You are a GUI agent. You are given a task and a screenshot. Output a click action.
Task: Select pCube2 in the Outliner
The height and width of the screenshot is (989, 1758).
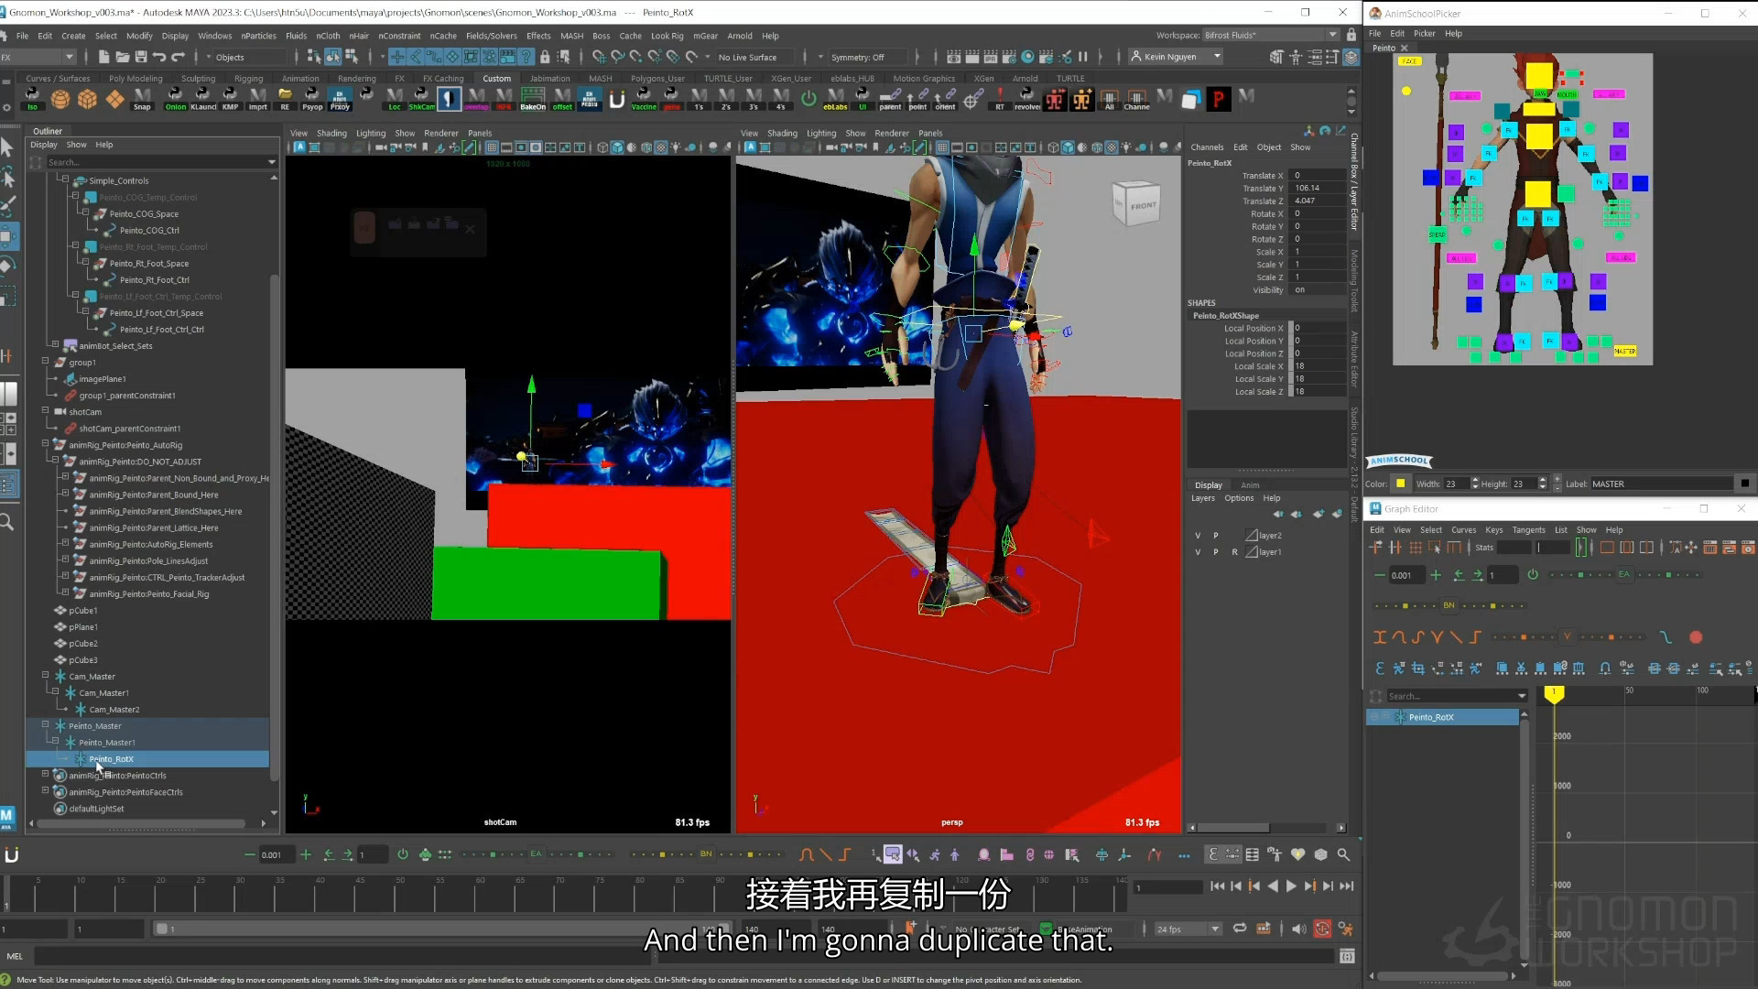[x=83, y=644]
